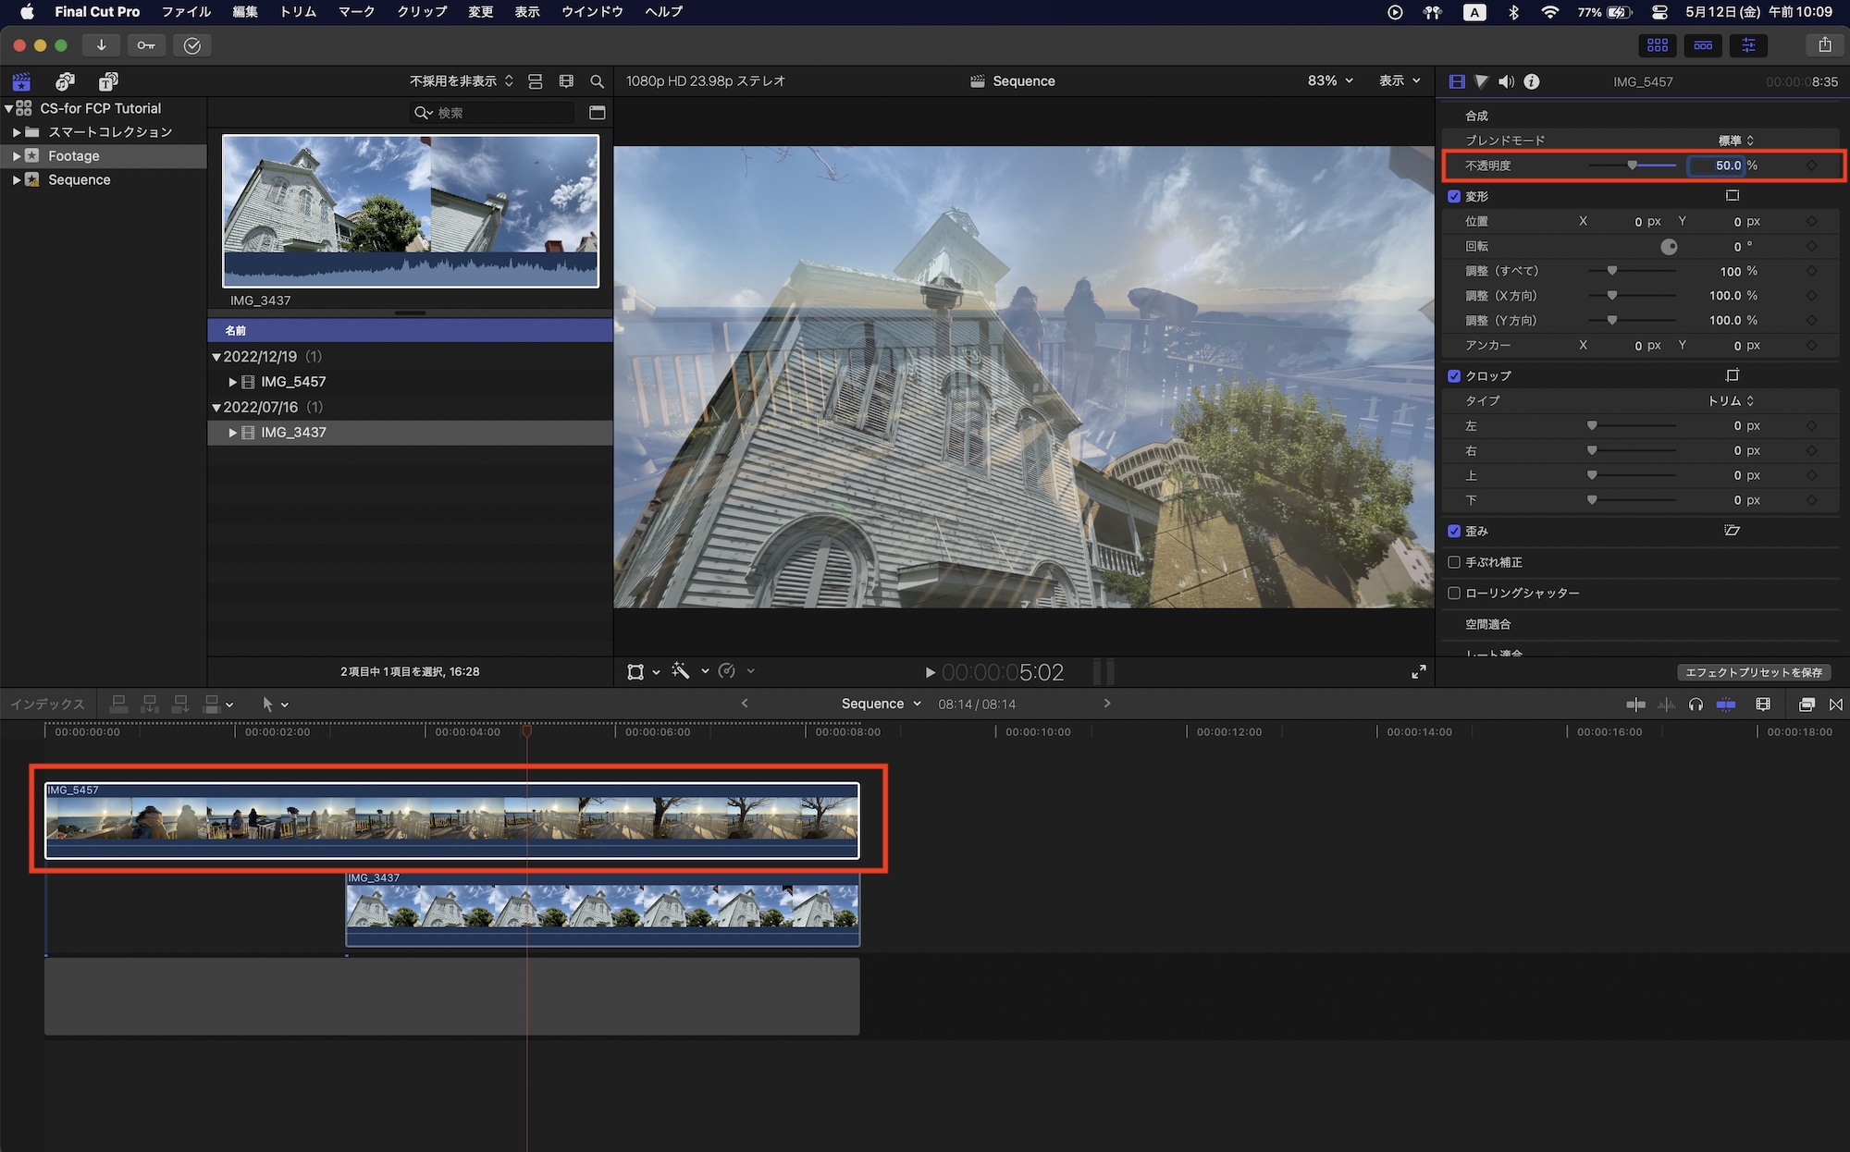Click the fullscreen viewer arrows icon
The image size is (1850, 1152).
pyautogui.click(x=1418, y=672)
